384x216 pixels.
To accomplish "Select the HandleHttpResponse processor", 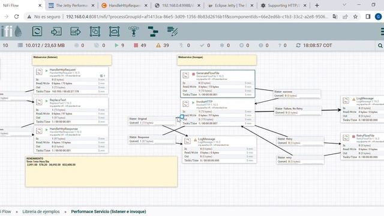I will coord(71,140).
